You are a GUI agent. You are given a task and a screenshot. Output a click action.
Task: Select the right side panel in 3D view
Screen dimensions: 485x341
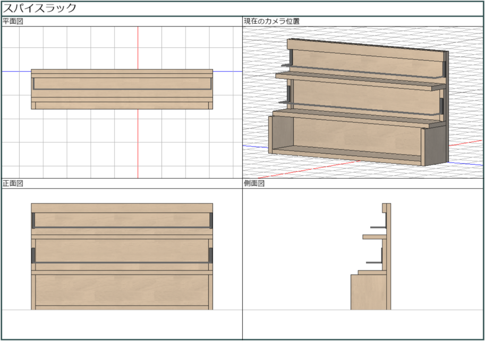click(x=435, y=146)
